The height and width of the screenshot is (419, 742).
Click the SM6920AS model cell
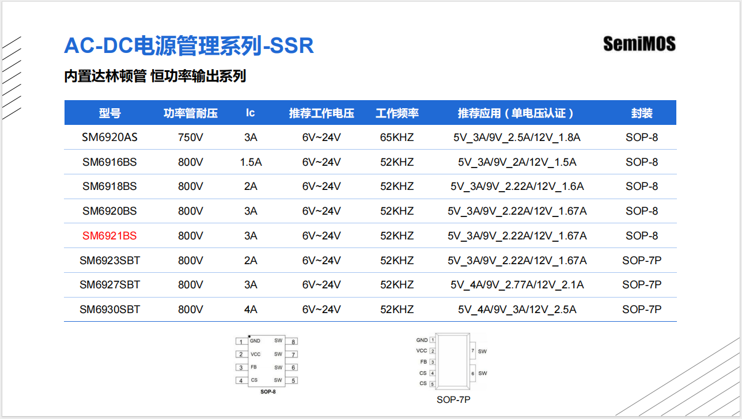109,138
